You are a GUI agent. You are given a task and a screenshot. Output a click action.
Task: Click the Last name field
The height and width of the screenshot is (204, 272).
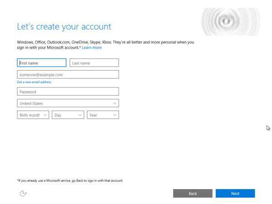pyautogui.click(x=94, y=63)
